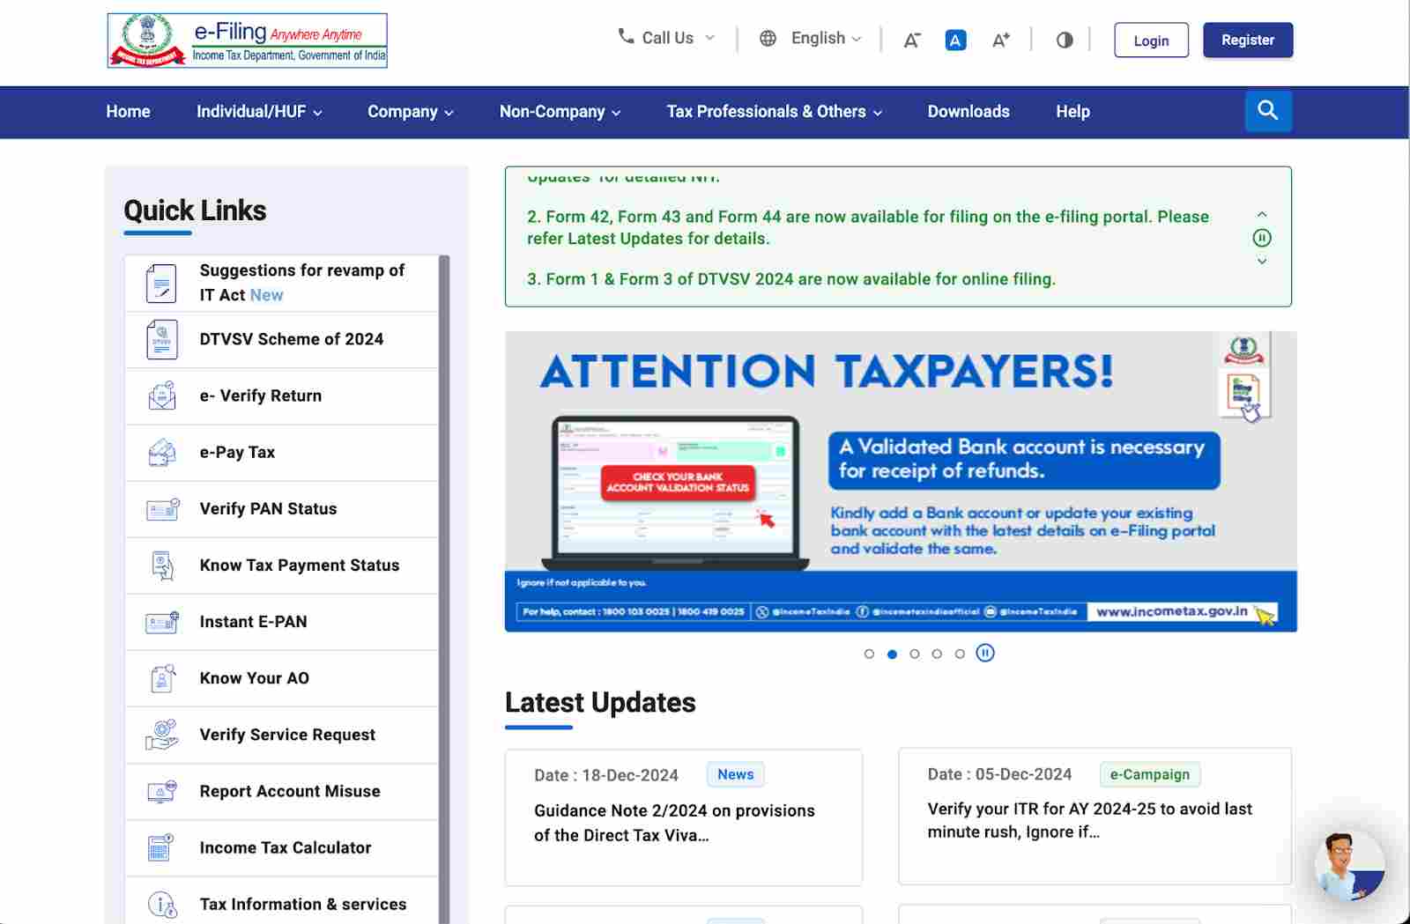Select the fifth carousel slide dot
The image size is (1410, 924).
[x=960, y=654]
